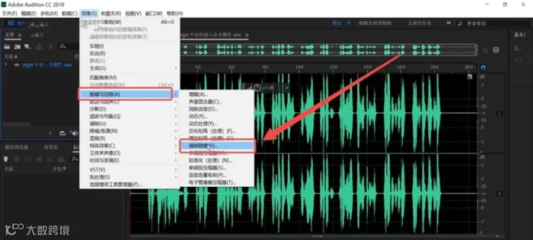Choose 反向(R) from the effects menu

click(x=129, y=53)
